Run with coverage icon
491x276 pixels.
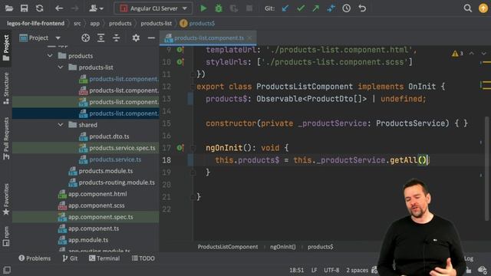pyautogui.click(x=233, y=8)
